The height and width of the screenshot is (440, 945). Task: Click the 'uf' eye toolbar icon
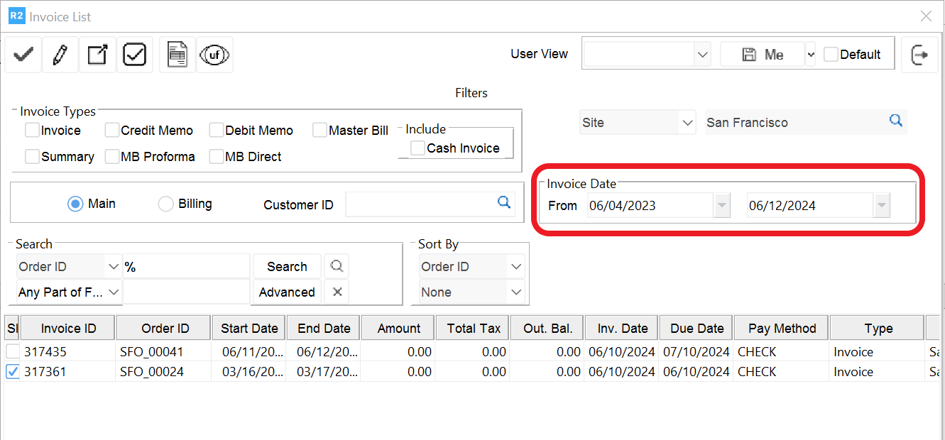point(214,55)
